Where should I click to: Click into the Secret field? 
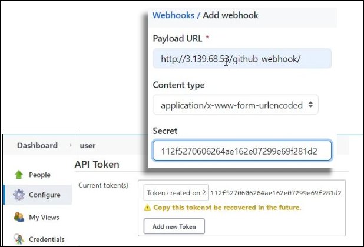coord(241,151)
